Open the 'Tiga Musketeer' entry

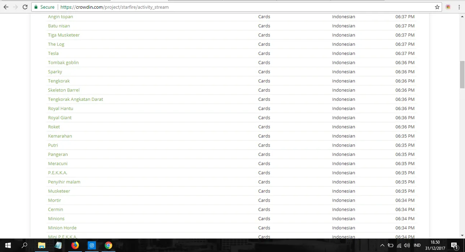[x=64, y=35]
